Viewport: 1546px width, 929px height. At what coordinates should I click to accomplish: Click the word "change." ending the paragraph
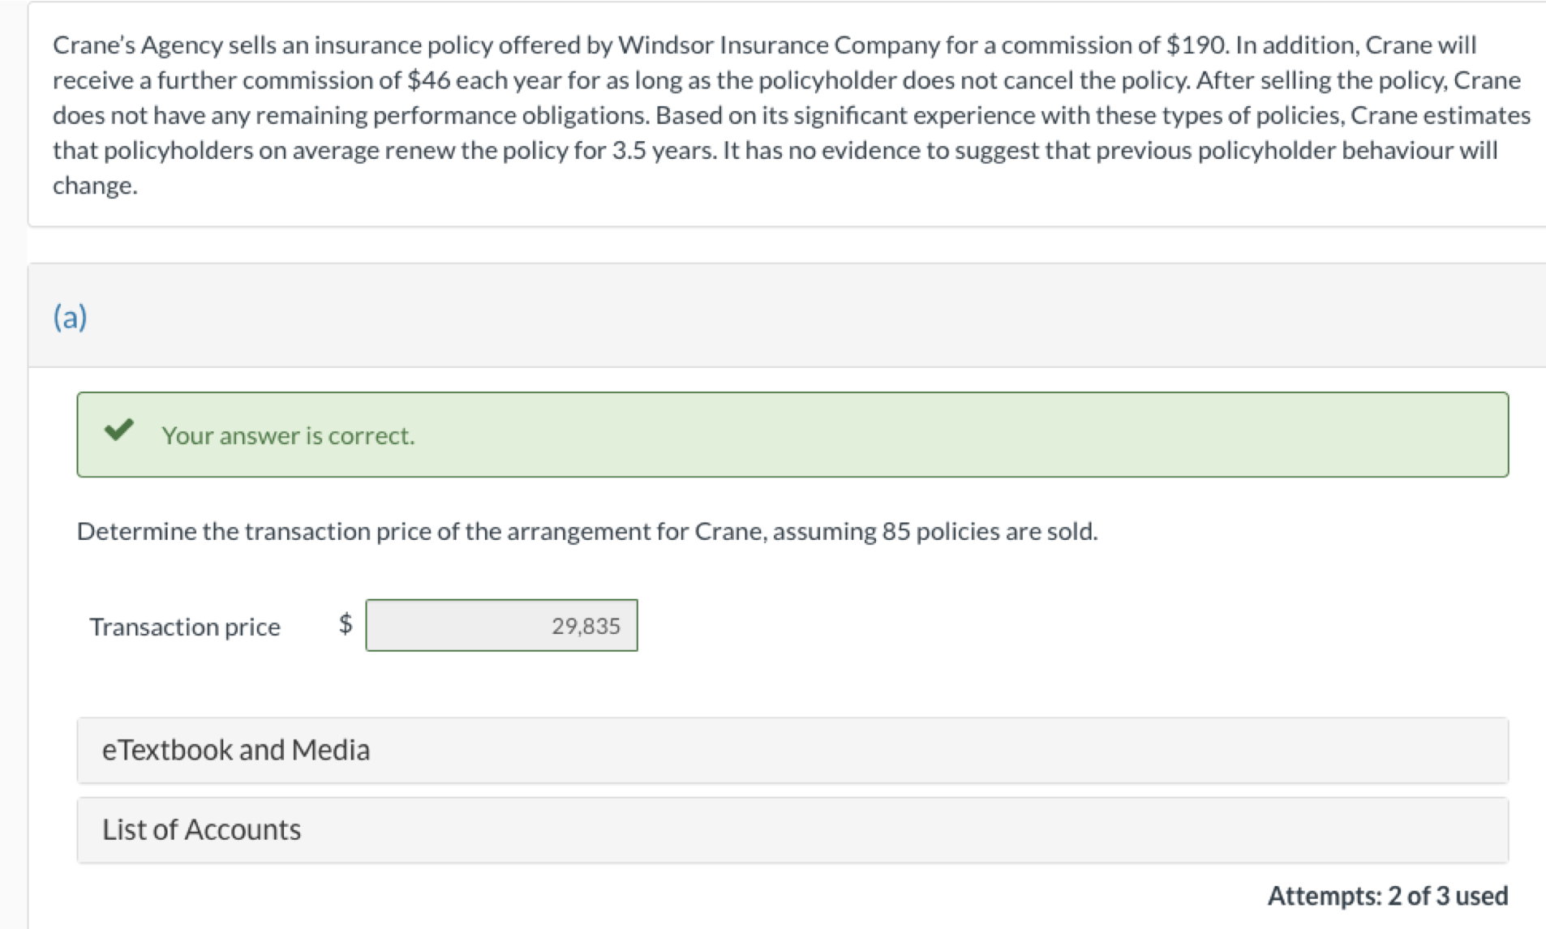(x=95, y=186)
